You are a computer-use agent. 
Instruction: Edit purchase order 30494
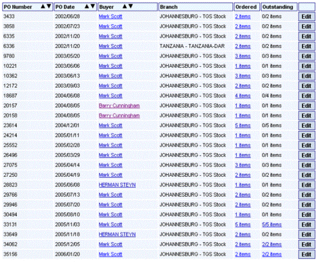[x=306, y=215]
